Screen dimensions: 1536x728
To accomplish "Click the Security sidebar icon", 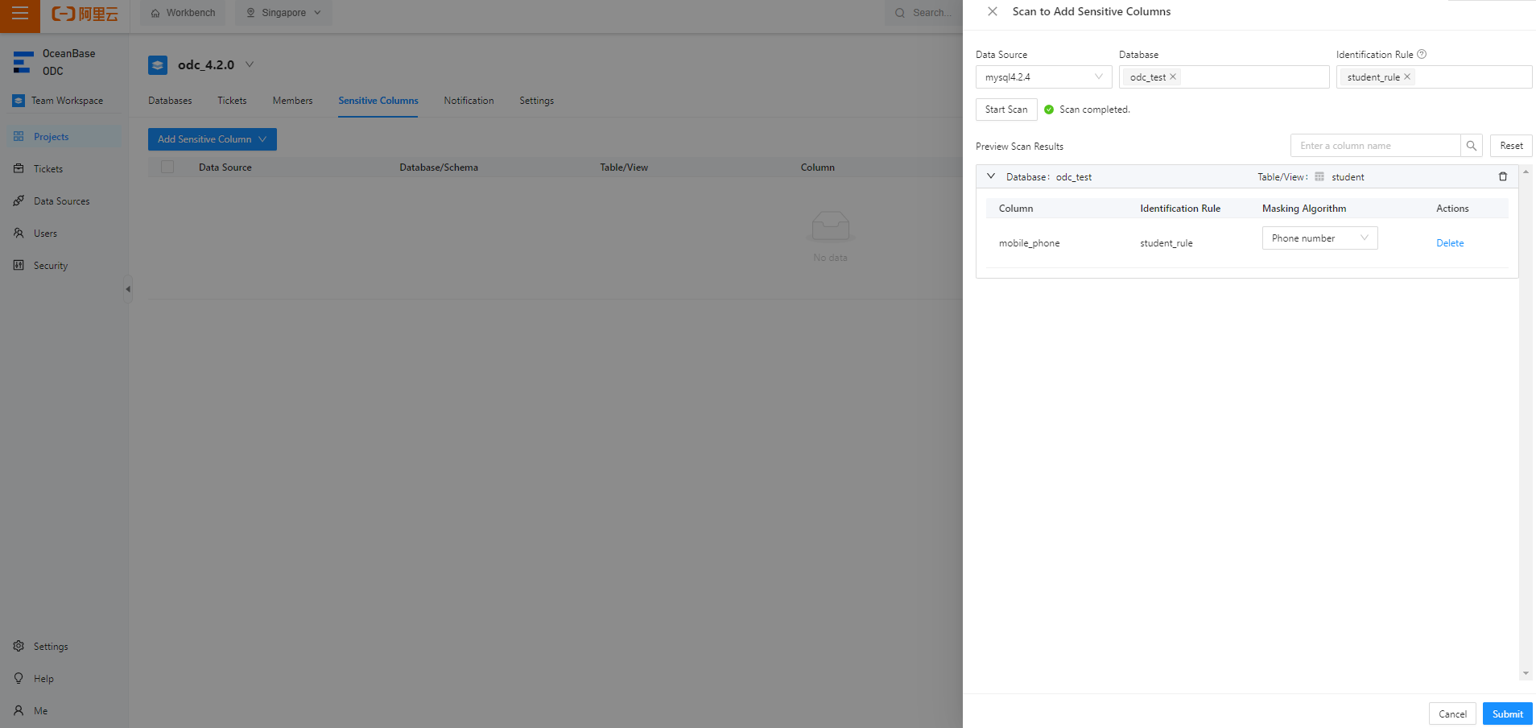I will [19, 266].
